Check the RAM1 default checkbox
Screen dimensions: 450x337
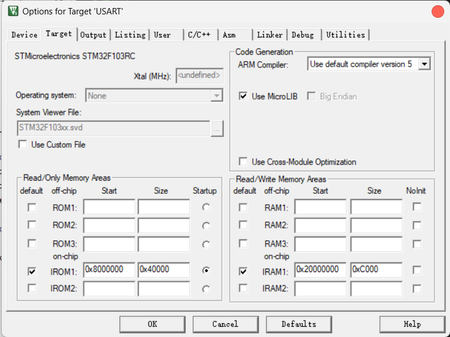click(243, 208)
